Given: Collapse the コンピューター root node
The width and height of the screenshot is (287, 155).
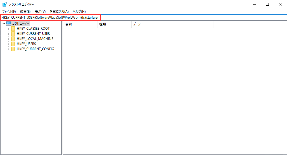Looking at the screenshot, I should tap(3, 23).
